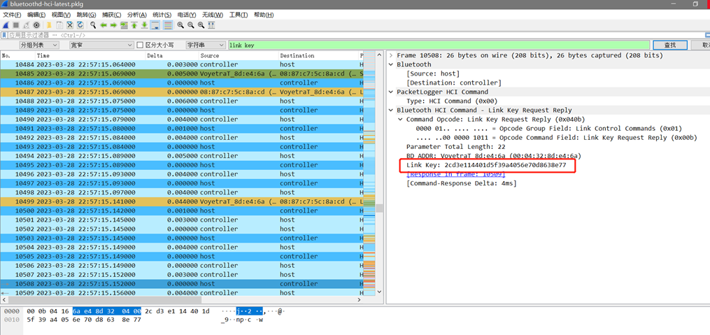Click the resize columns icon
Viewport: 710px width, 335px height.
coord(211,25)
